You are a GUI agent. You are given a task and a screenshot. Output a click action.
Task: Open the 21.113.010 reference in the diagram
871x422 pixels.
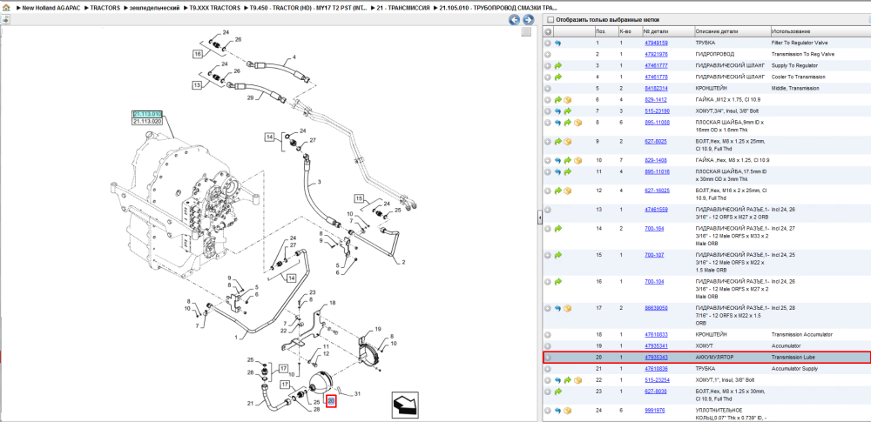click(146, 114)
